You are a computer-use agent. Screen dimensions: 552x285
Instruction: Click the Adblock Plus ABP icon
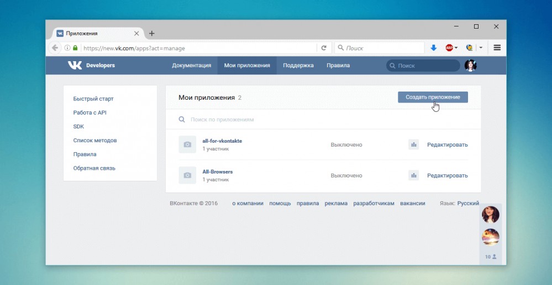tap(449, 48)
